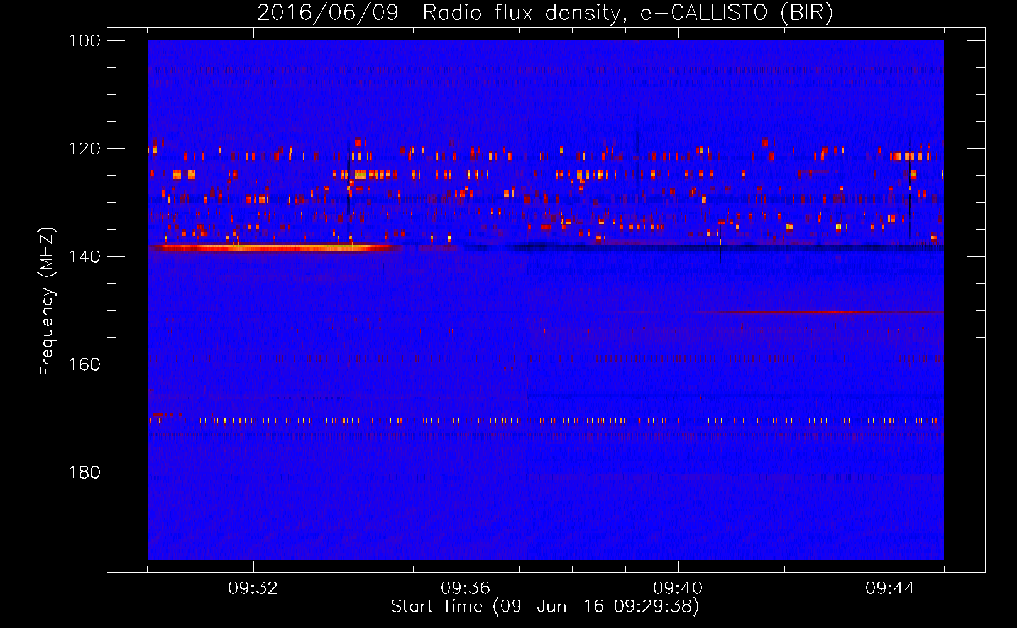Click the 180 frequency tick label
Screen dimensions: 1017x628
click(x=85, y=472)
